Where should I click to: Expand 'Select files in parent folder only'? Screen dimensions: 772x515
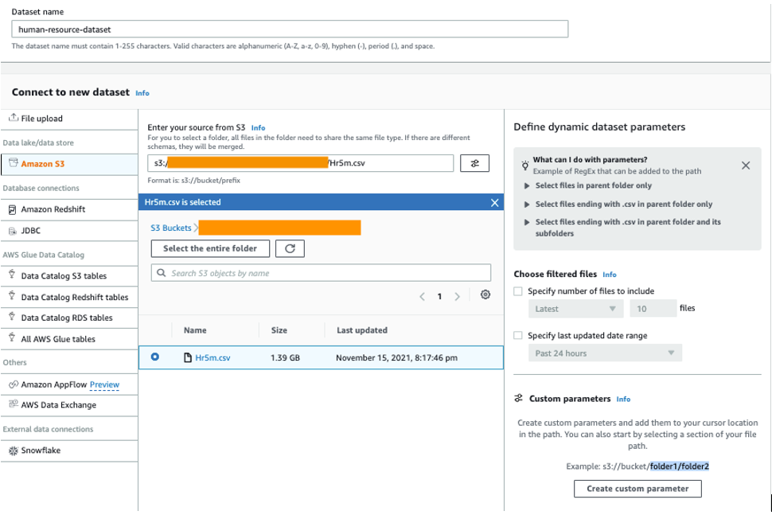point(527,185)
